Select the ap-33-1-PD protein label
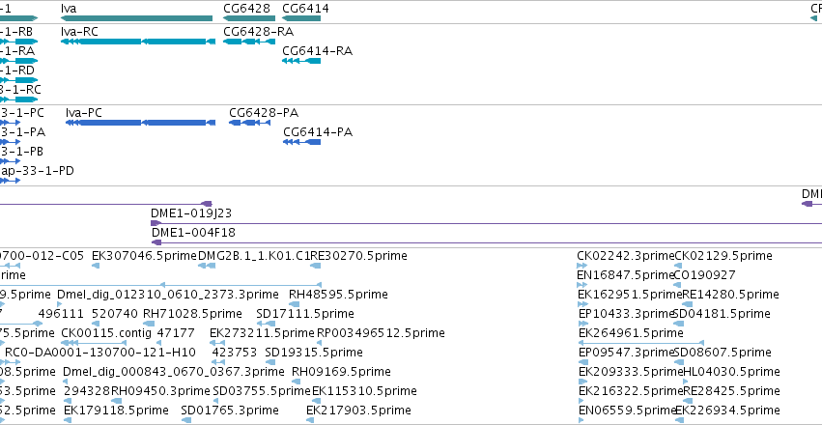 click(37, 171)
